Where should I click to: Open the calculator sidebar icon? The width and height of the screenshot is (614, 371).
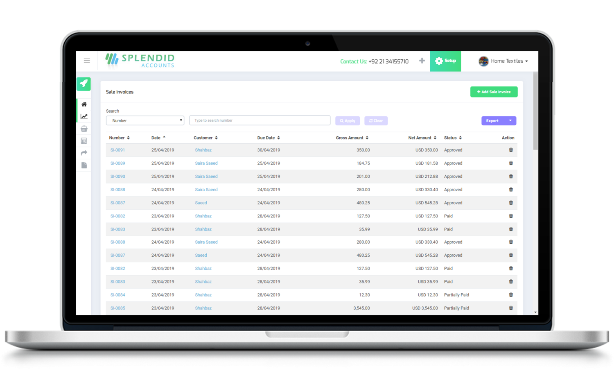[84, 141]
